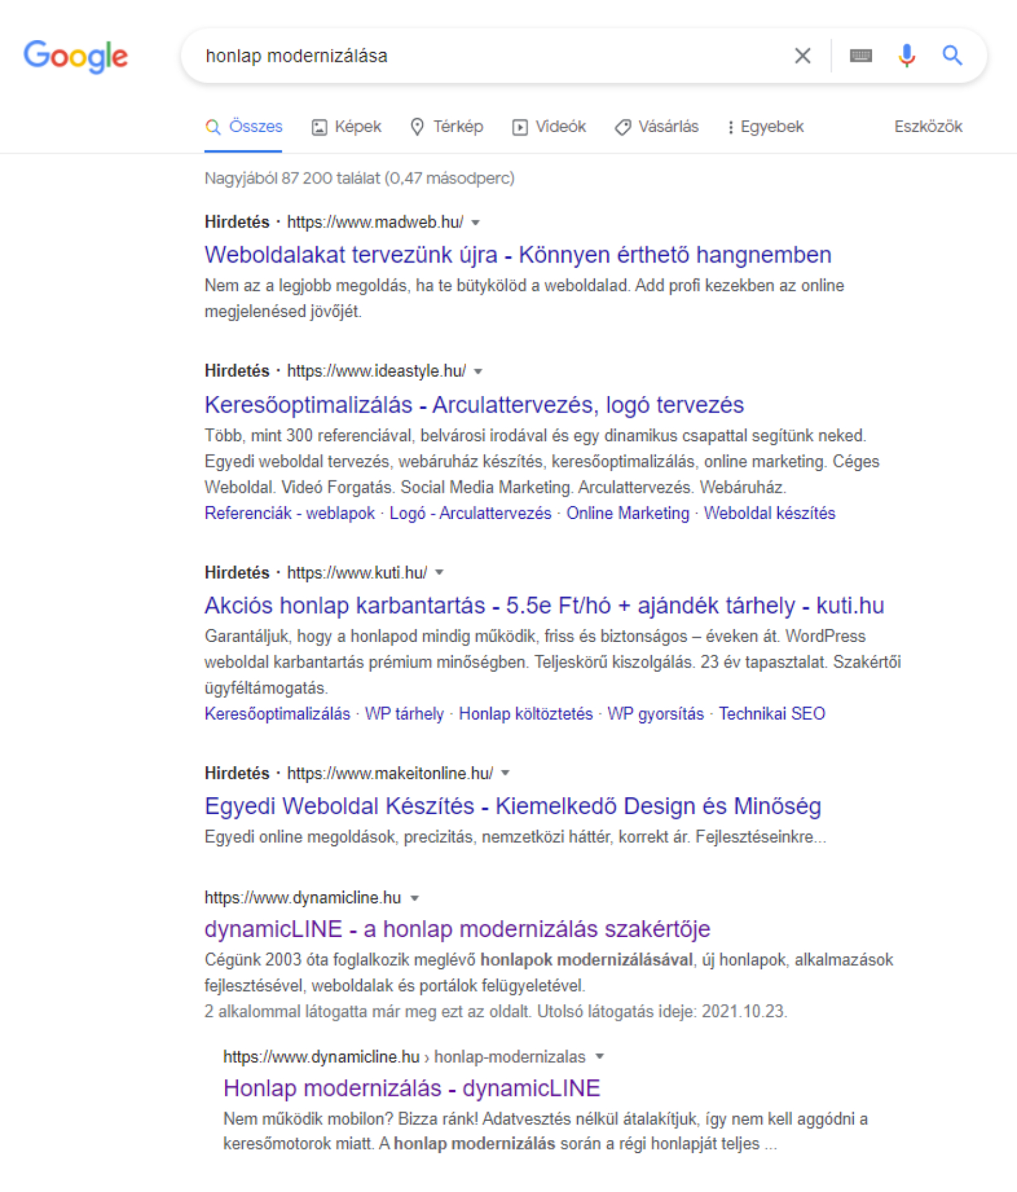
Task: Select the Összes tab
Action: coord(243,127)
